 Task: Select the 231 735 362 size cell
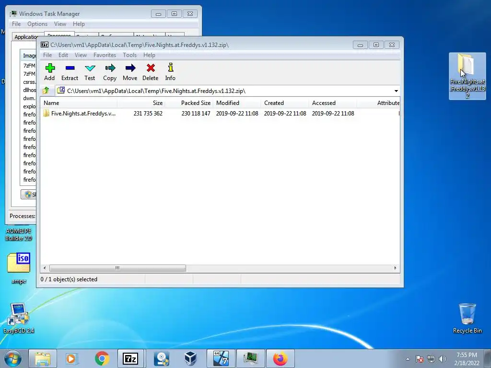click(148, 114)
